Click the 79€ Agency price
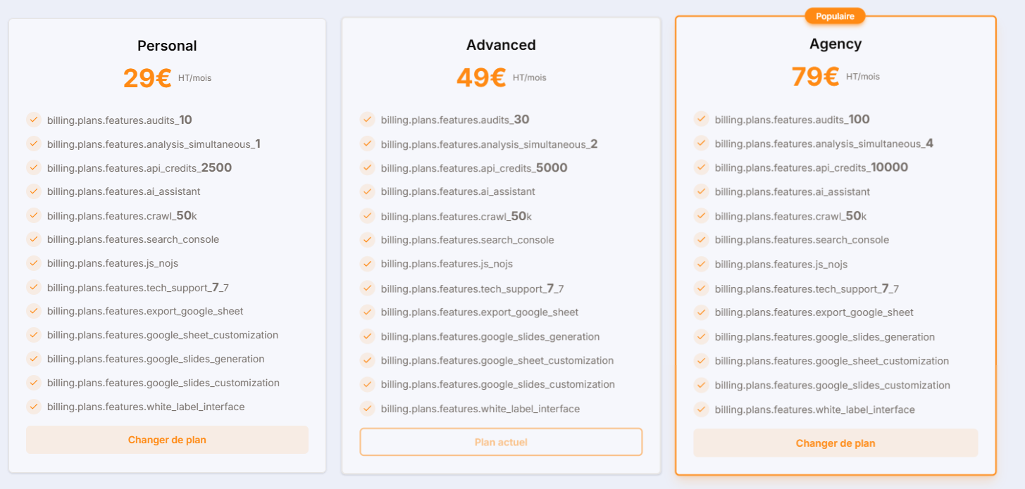 (x=815, y=77)
